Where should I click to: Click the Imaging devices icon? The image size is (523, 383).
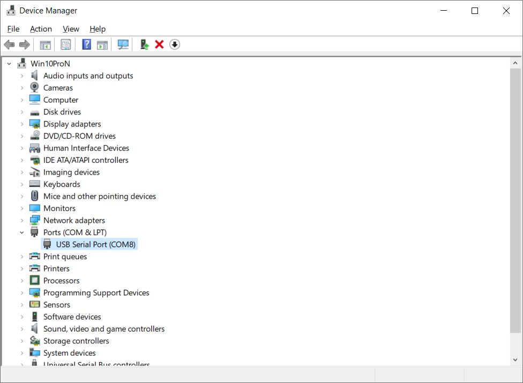pos(35,172)
